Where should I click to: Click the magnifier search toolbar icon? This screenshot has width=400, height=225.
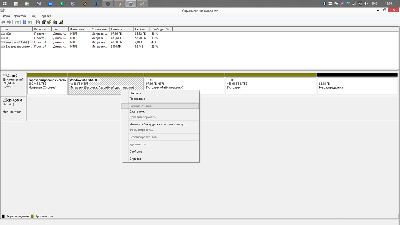(55, 22)
